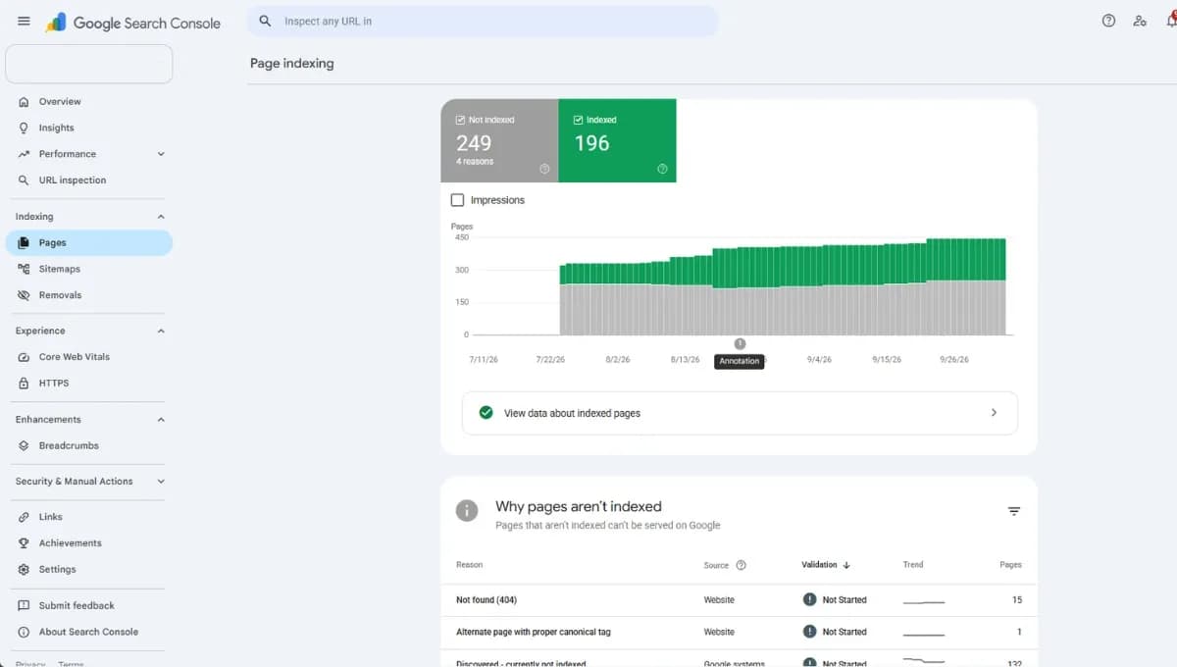Open chevron on View data about indexed pages

(994, 413)
